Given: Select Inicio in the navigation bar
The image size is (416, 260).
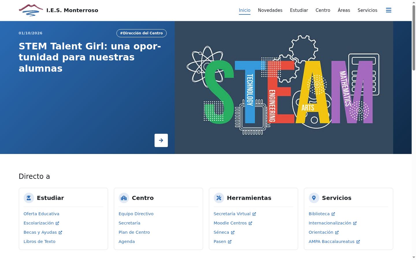Looking at the screenshot, I should click(x=245, y=10).
